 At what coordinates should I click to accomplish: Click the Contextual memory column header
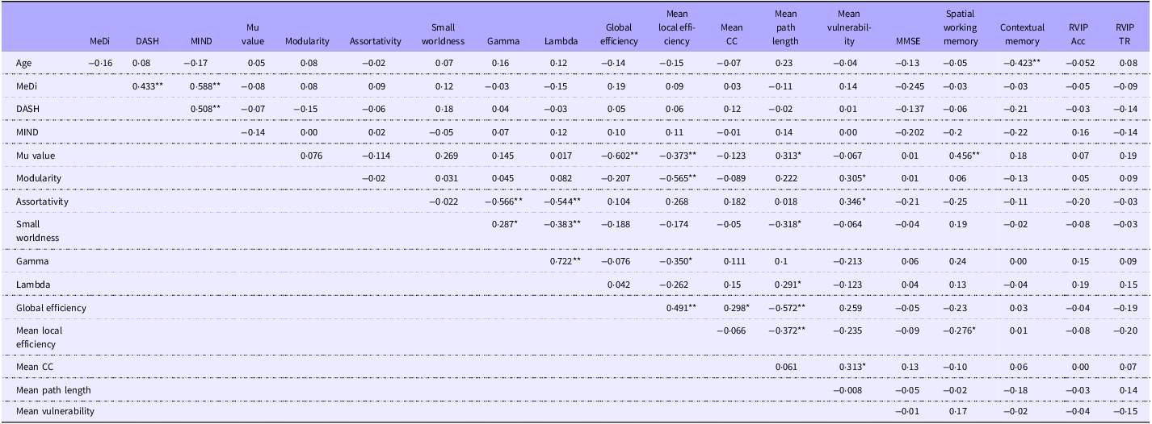(x=1022, y=34)
